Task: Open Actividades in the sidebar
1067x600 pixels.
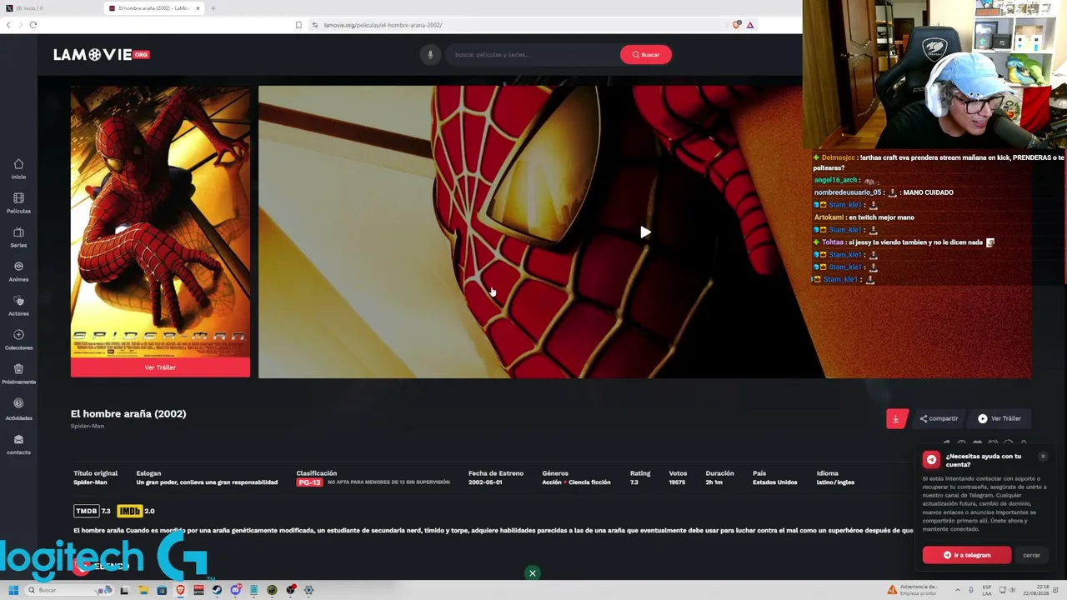Action: (x=18, y=408)
